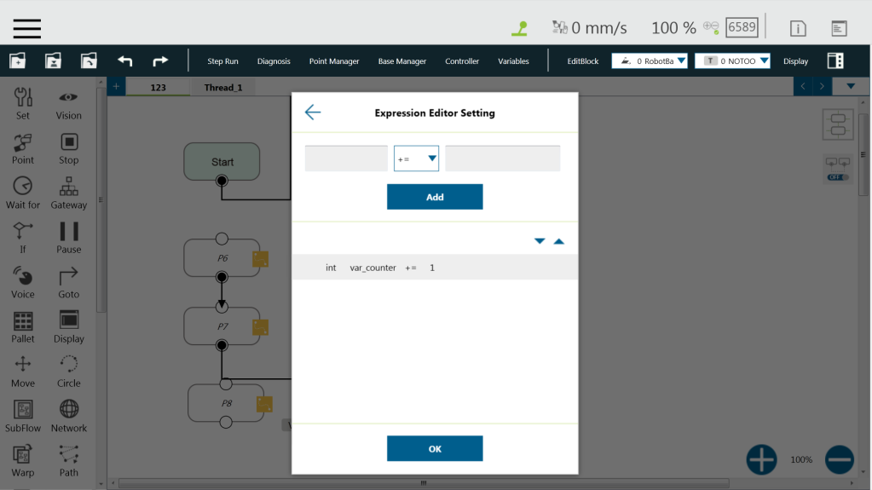This screenshot has width=872, height=490.
Task: Open the += operator dropdown
Action: click(416, 159)
